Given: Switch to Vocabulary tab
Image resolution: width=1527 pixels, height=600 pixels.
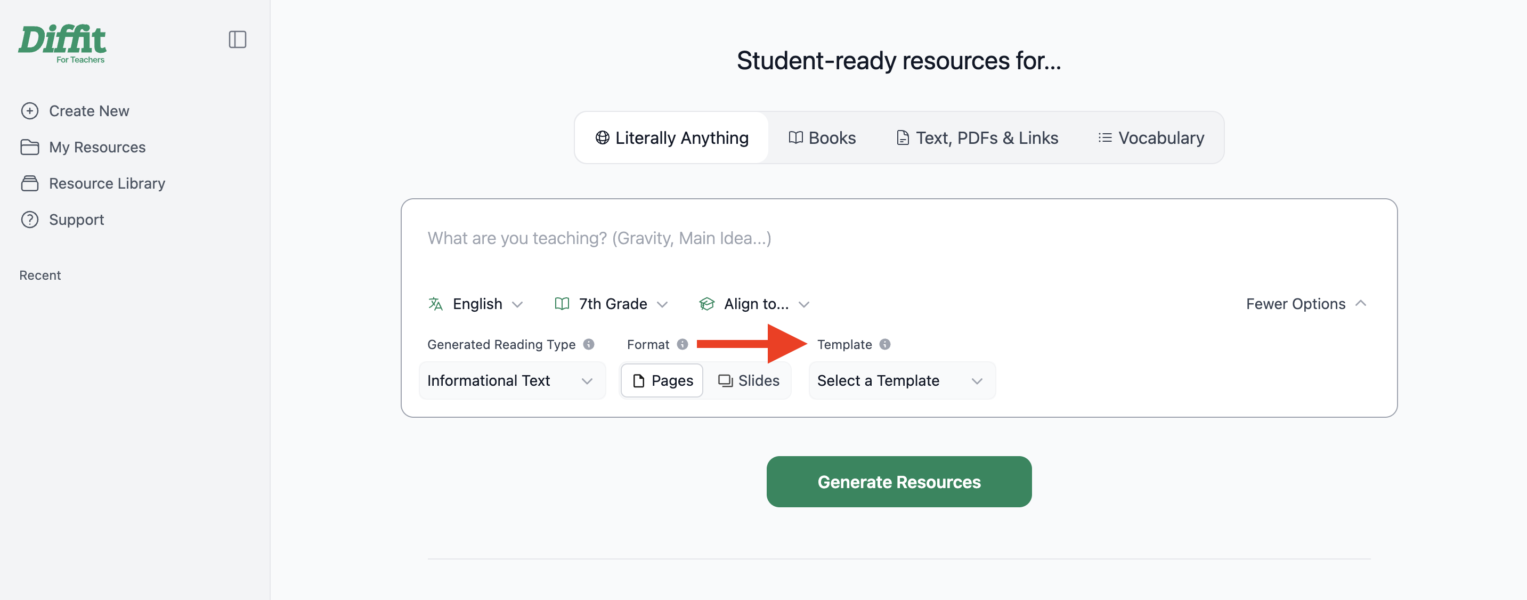Looking at the screenshot, I should tap(1151, 137).
